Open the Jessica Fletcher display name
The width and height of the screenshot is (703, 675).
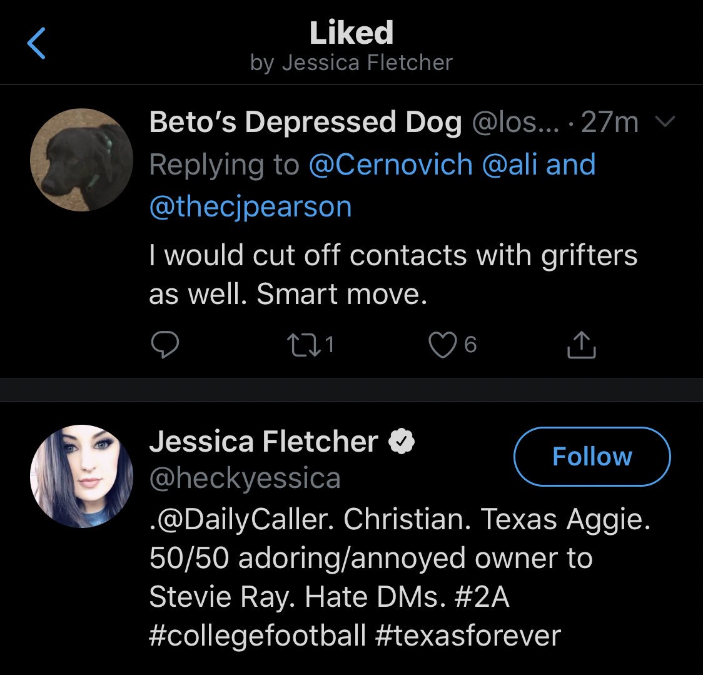pyautogui.click(x=264, y=441)
